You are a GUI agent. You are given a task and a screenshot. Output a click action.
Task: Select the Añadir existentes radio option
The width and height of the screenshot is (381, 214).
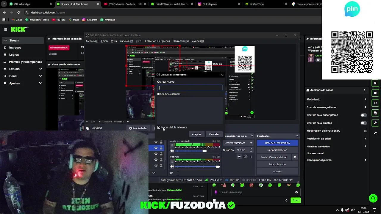(x=158, y=94)
